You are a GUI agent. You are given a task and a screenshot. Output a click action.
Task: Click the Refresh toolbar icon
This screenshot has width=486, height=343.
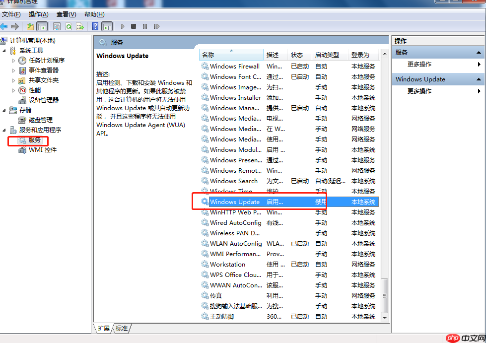[69, 27]
